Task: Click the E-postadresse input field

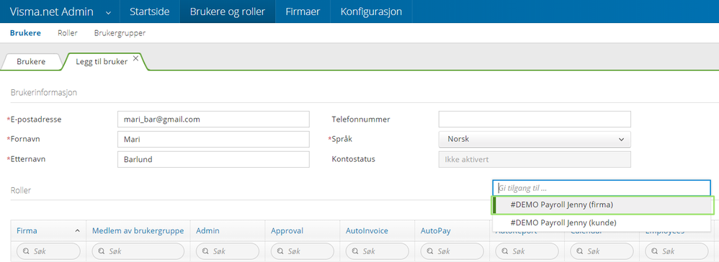Action: (213, 119)
